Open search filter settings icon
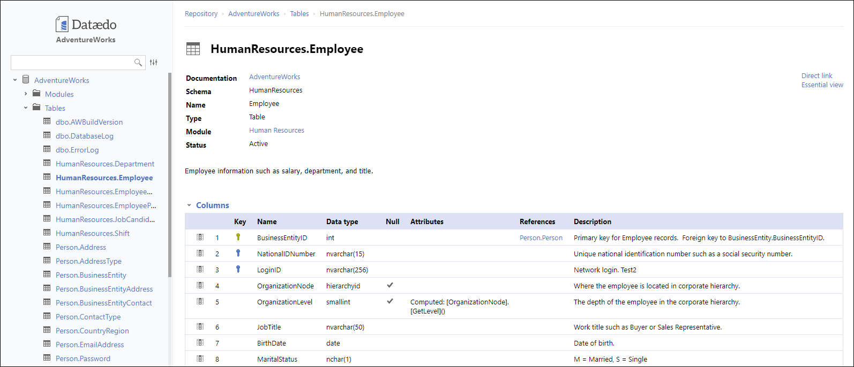 point(154,63)
